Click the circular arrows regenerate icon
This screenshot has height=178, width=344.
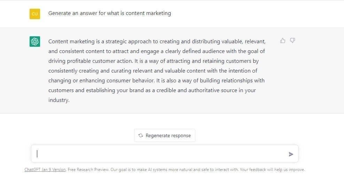click(x=141, y=135)
